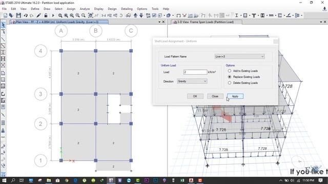Click the taskbar clock showing 11:50 PM

[308, 180]
